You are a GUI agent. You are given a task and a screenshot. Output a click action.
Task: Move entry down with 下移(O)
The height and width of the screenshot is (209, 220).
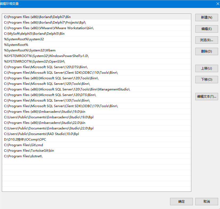point(206,80)
